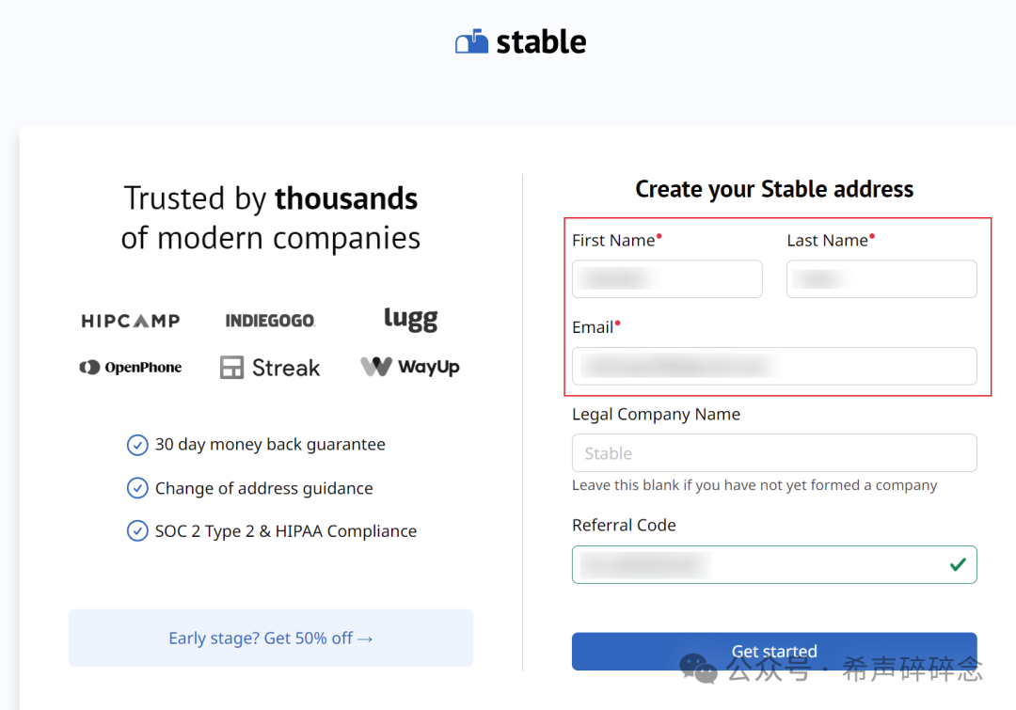Focus the First Name input field
1016x710 pixels.
(667, 279)
